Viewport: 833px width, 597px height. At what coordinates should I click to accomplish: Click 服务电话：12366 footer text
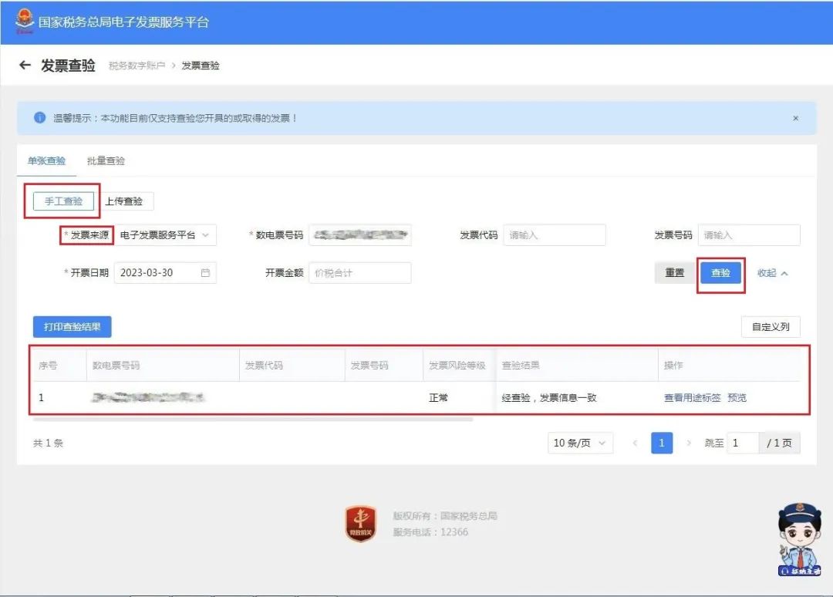[430, 531]
